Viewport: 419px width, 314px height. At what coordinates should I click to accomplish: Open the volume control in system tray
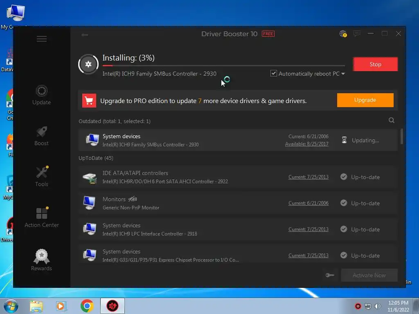[x=378, y=306]
